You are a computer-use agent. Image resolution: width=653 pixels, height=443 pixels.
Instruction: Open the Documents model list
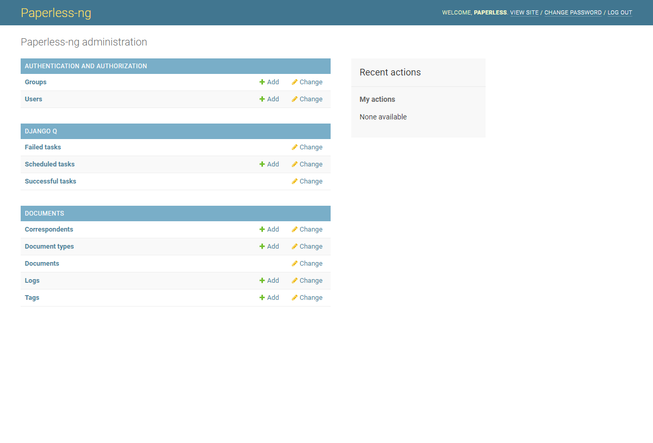[x=42, y=264]
